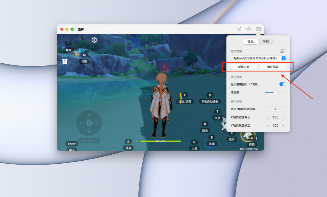Click the cyan player arrow on minimap
The image size is (327, 197).
pos(80,51)
